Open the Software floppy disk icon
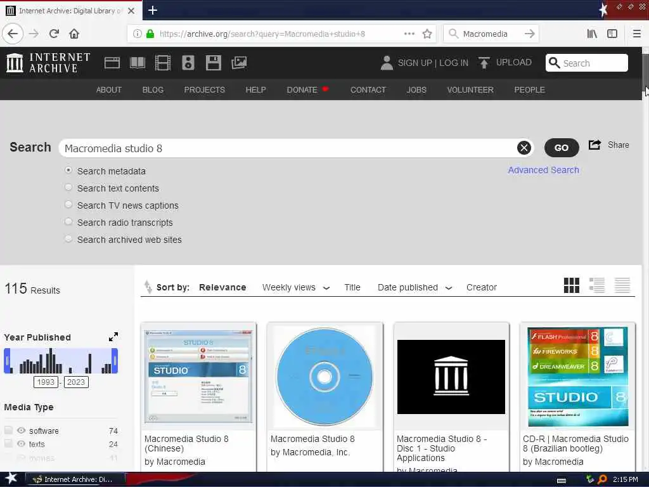 point(214,63)
